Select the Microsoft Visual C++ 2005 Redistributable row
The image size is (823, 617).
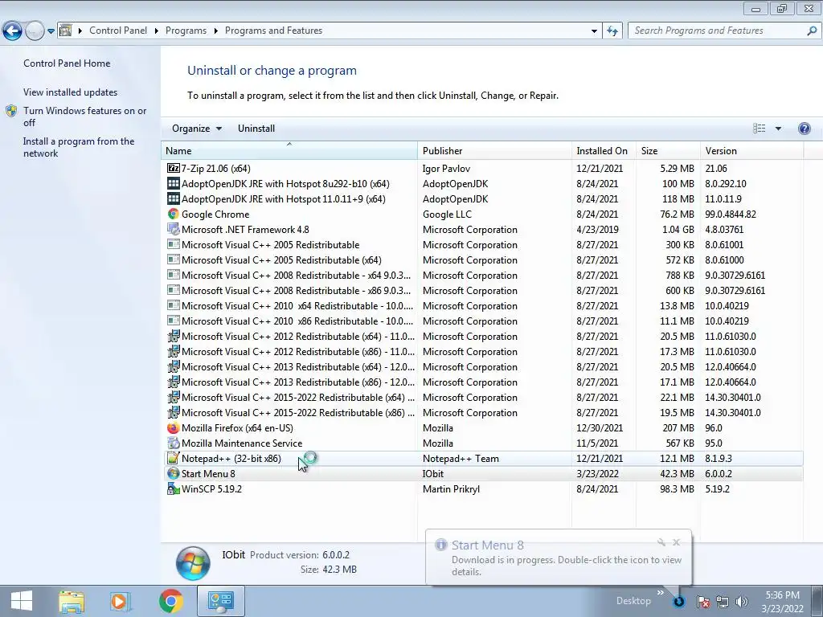pyautogui.click(x=482, y=244)
